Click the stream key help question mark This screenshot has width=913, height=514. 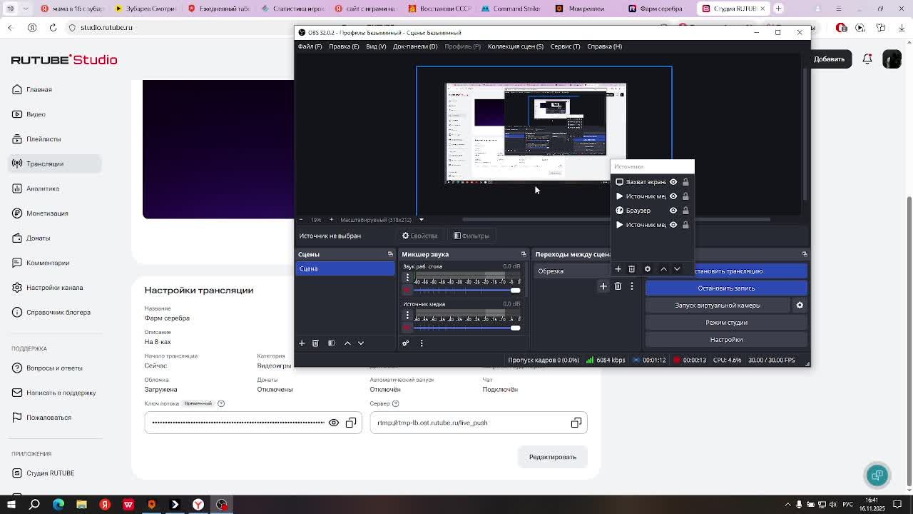[221, 403]
